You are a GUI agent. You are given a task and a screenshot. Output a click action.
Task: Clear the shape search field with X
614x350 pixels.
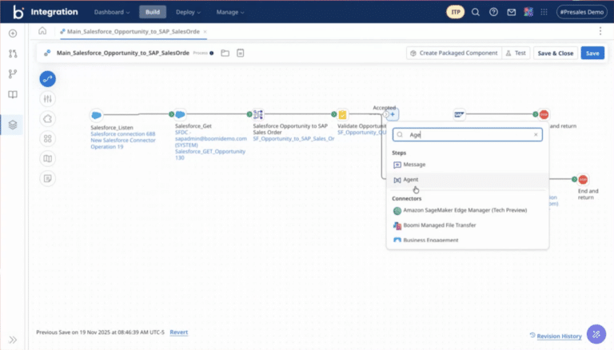(536, 135)
